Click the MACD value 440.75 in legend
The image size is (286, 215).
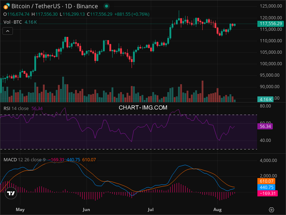pos(73,159)
